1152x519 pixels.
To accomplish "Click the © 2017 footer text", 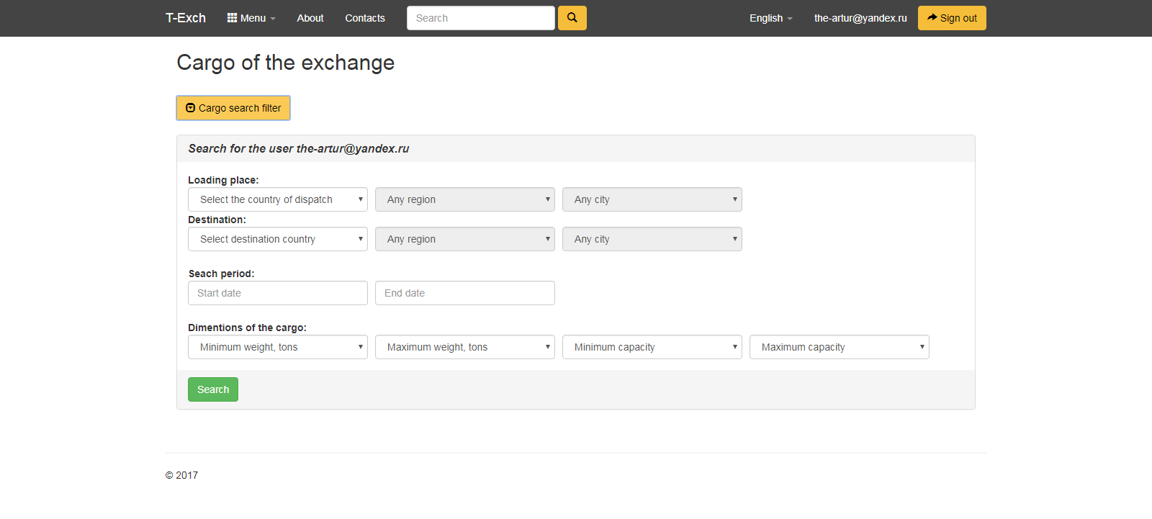I will pyautogui.click(x=181, y=475).
